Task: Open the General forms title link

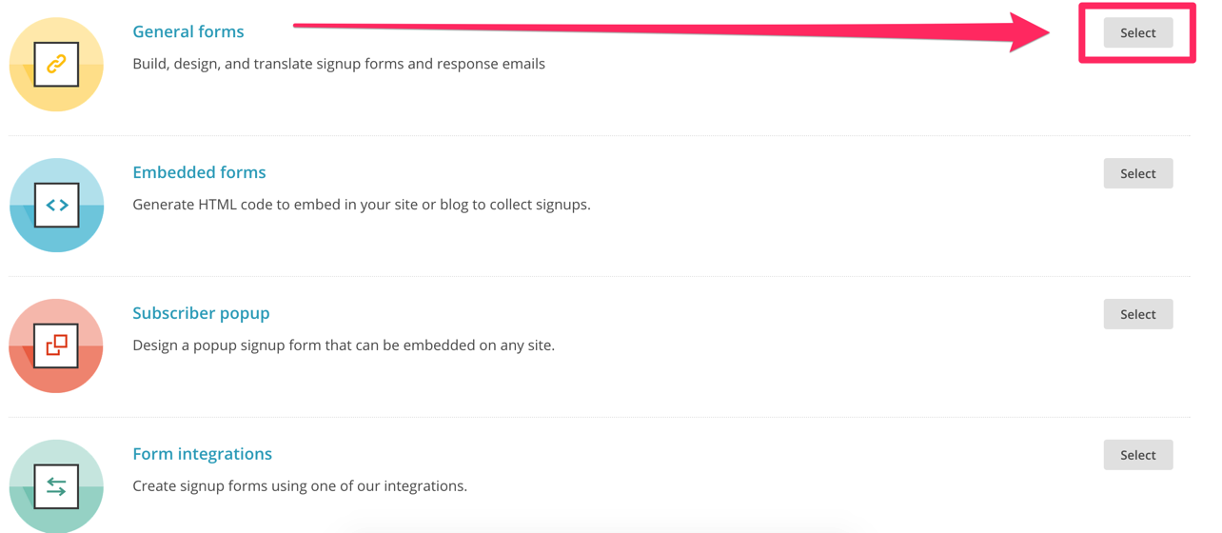Action: pyautogui.click(x=188, y=31)
